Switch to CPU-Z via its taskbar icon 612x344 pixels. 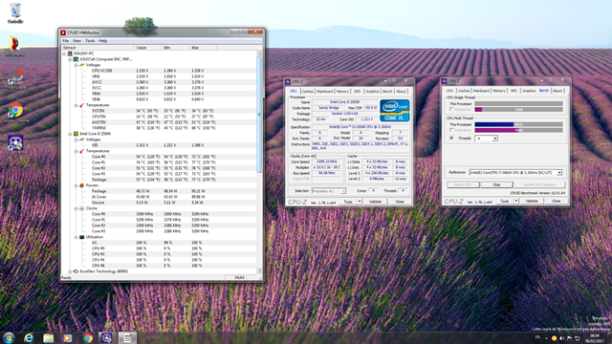click(107, 337)
